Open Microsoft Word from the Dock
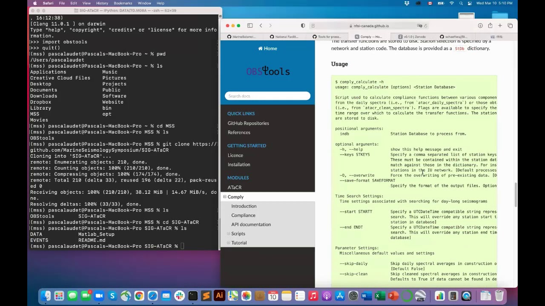The image size is (545, 306). [367, 296]
